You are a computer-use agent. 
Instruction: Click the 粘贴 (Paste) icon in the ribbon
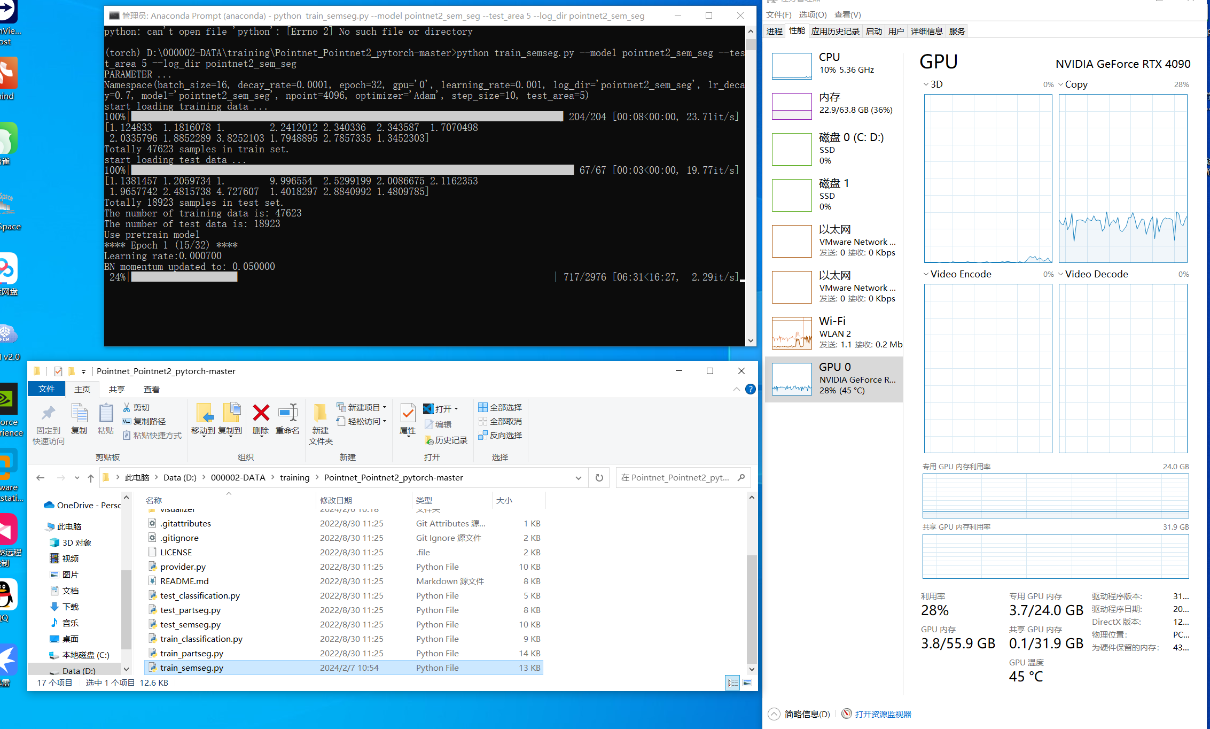tap(105, 416)
